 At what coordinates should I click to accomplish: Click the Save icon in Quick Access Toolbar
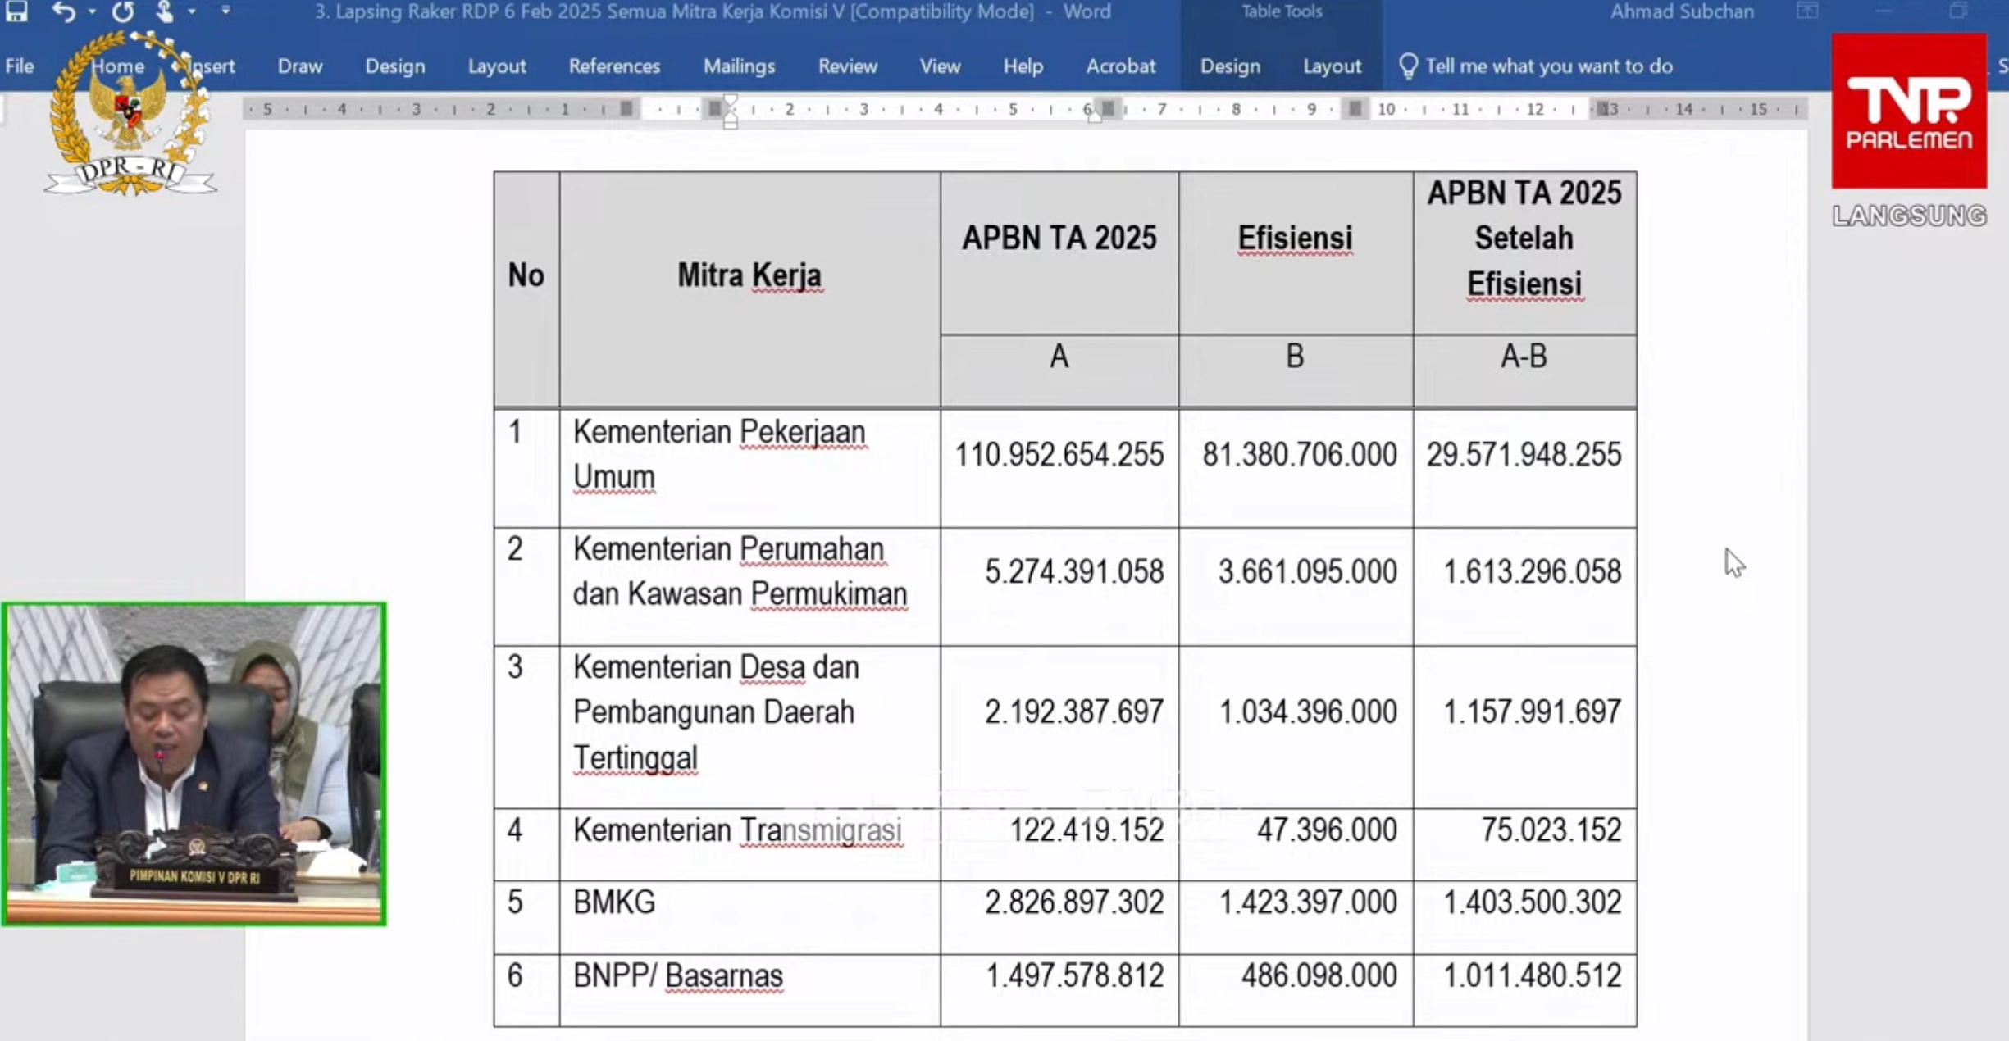coord(16,11)
